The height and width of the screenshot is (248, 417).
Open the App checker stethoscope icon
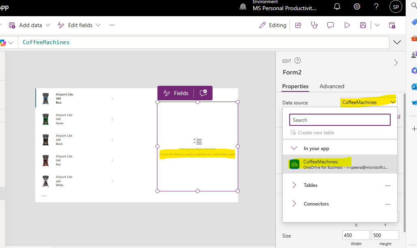314,25
